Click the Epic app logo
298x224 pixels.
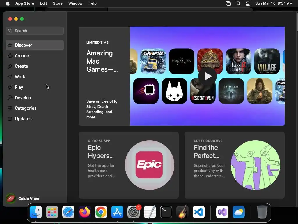(149, 165)
